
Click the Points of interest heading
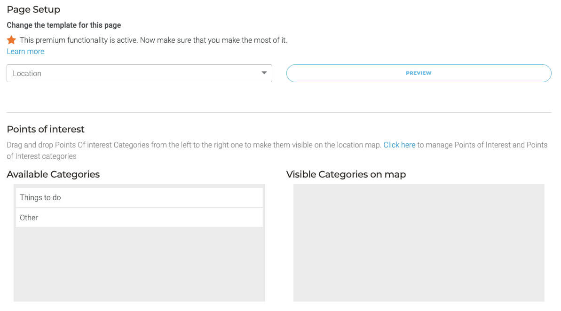(x=46, y=129)
